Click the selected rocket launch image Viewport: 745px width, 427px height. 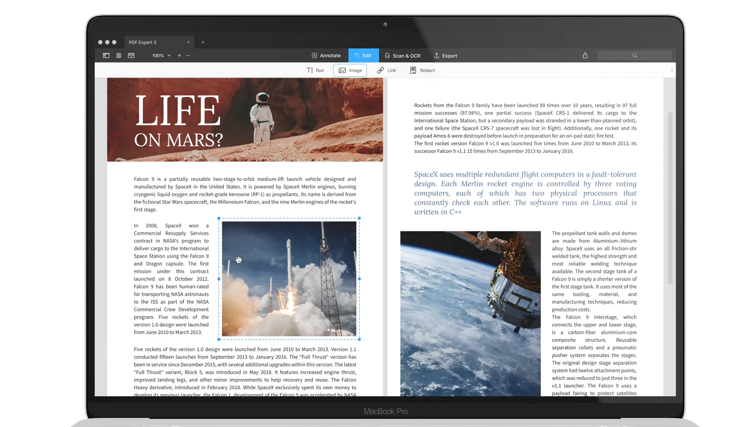289,279
